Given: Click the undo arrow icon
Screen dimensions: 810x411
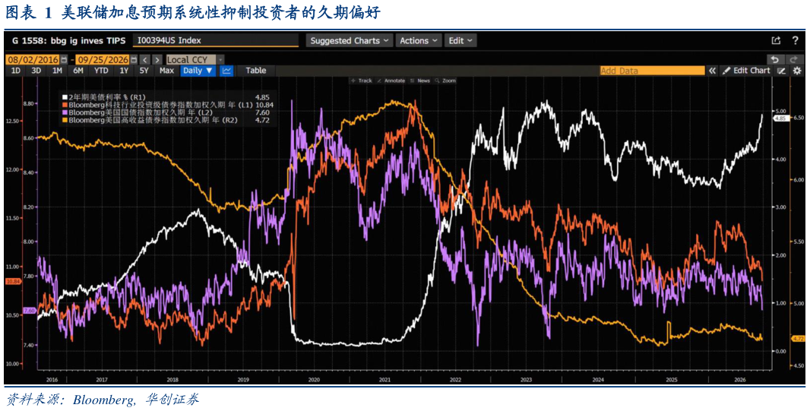Looking at the screenshot, I should click(x=774, y=59).
